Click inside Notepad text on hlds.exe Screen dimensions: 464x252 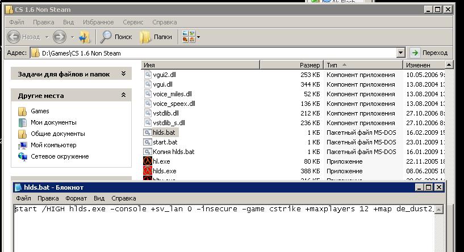click(87, 209)
